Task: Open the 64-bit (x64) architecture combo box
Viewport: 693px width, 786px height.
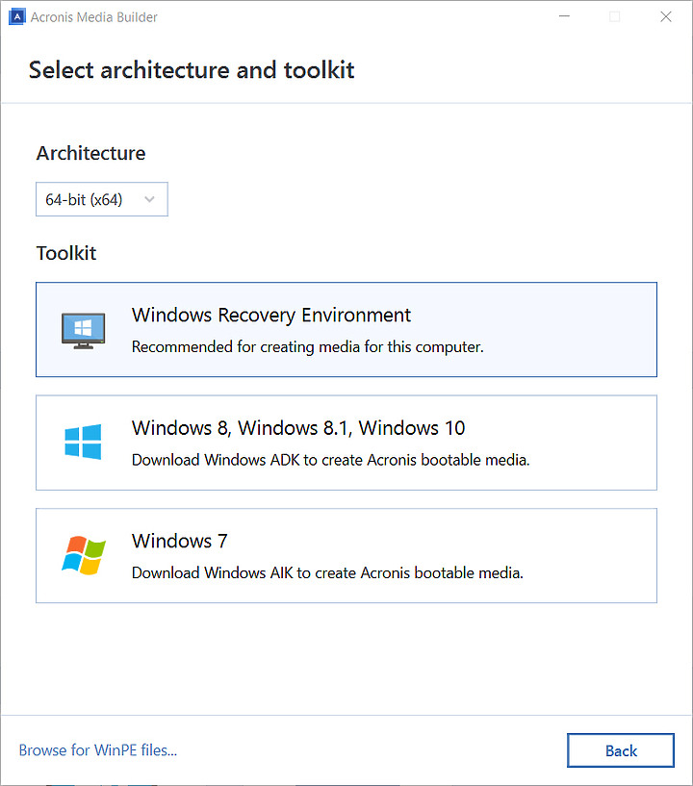Action: pyautogui.click(x=102, y=199)
